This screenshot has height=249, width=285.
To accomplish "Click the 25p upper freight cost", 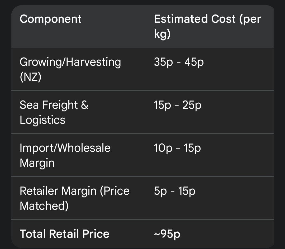I will pyautogui.click(x=192, y=105).
